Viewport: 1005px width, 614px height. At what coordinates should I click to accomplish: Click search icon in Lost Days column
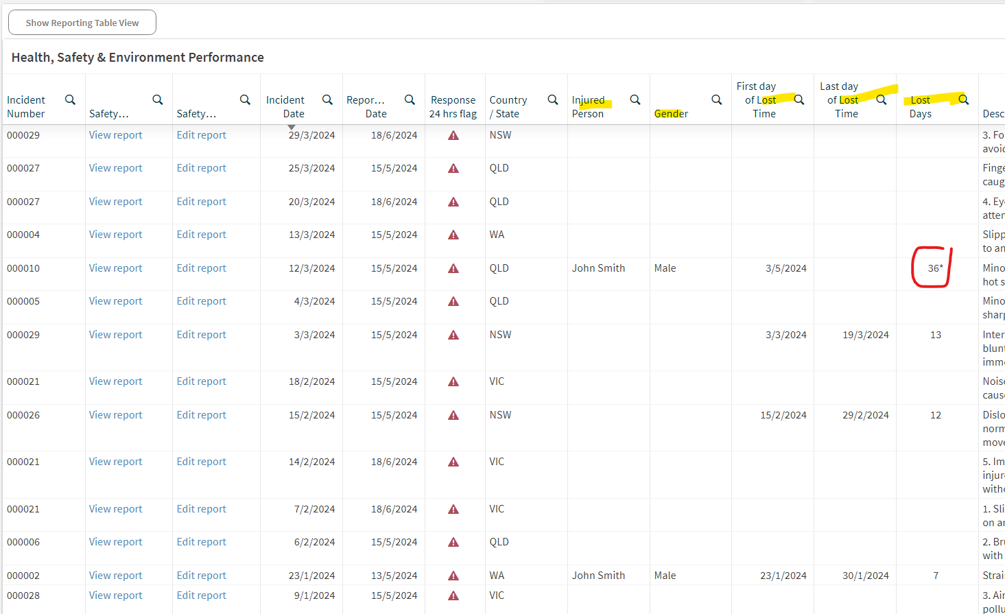[x=964, y=100]
